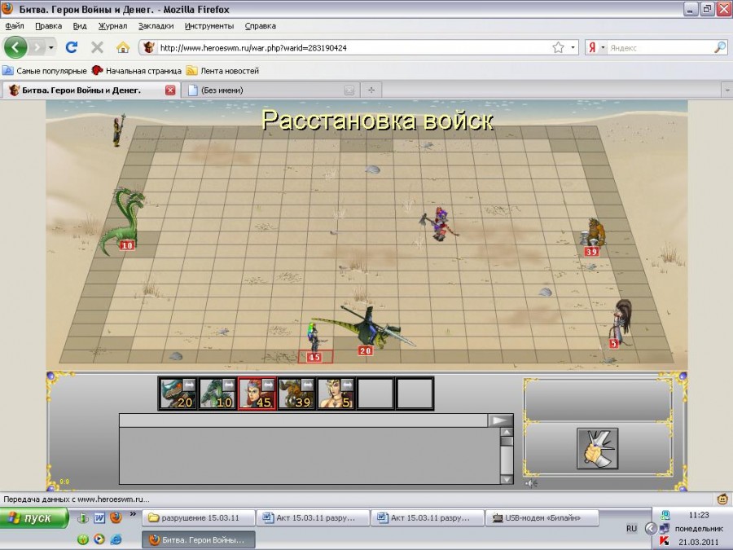Focus the Яндекс search field
This screenshot has width=733, height=550.
660,47
